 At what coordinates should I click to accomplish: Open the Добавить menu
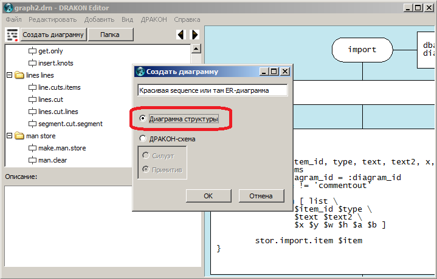(x=99, y=19)
